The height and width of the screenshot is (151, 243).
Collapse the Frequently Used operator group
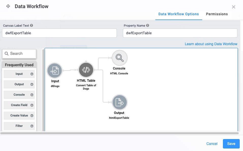[19, 65]
